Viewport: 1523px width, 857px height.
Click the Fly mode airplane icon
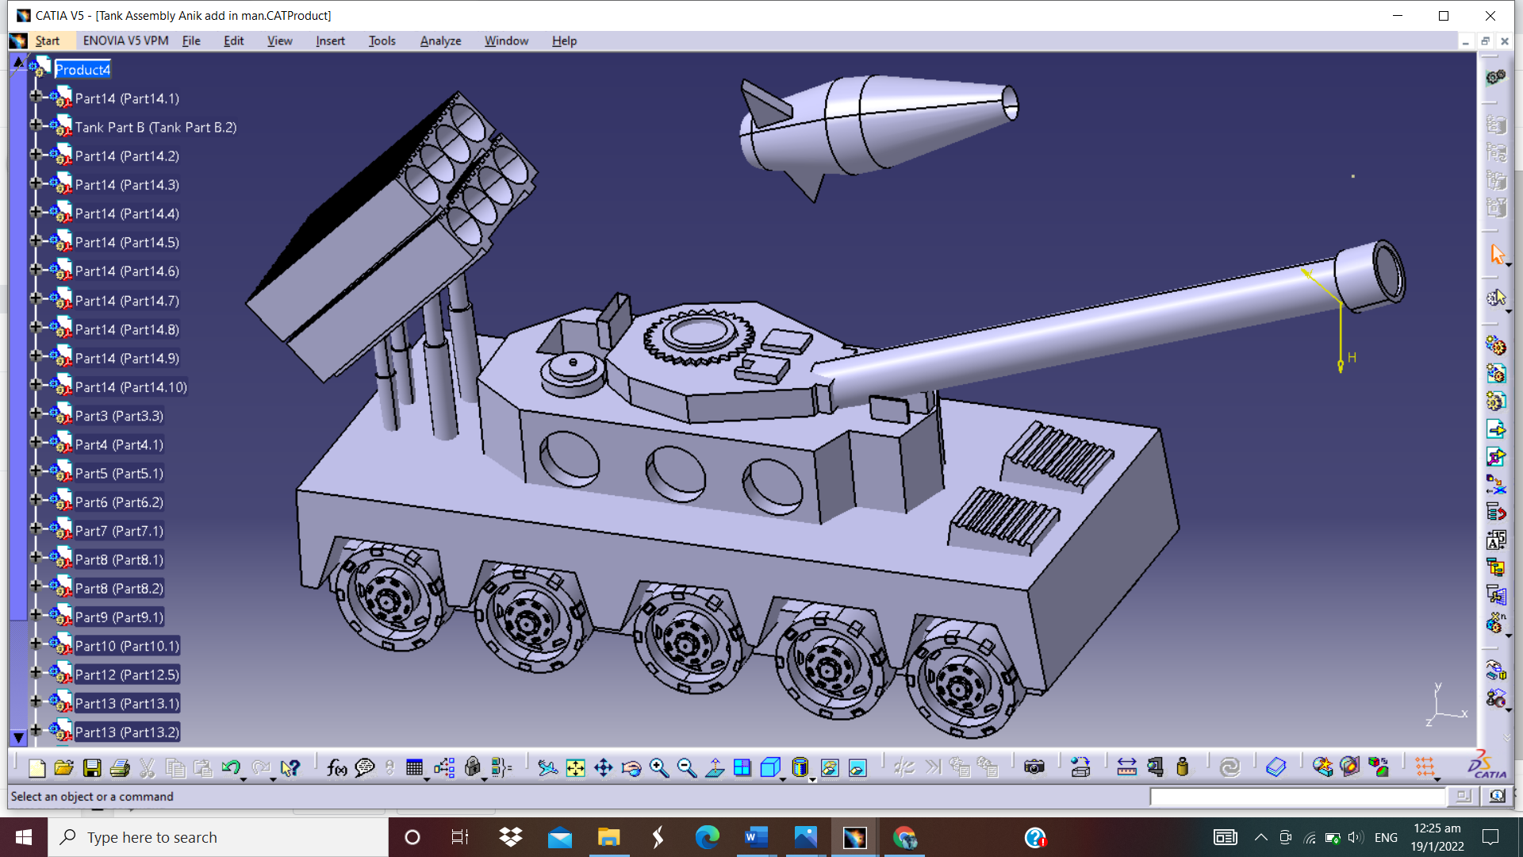point(547,767)
